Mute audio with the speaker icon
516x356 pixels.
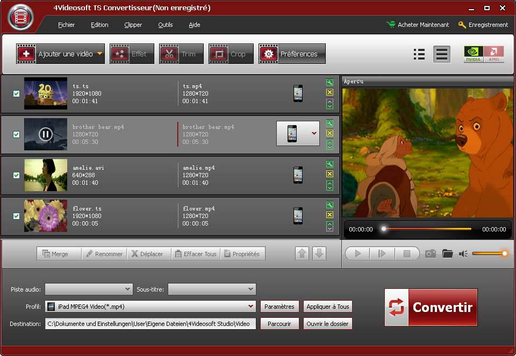coord(463,254)
